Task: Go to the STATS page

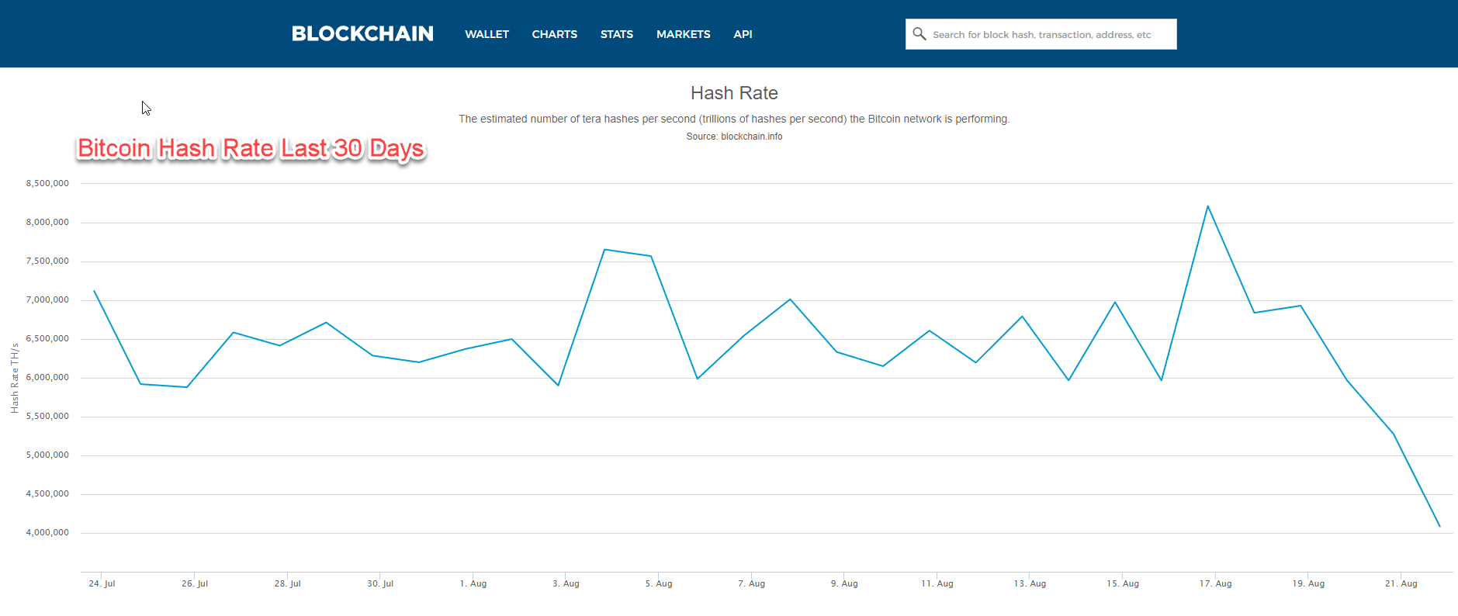Action: pyautogui.click(x=616, y=34)
